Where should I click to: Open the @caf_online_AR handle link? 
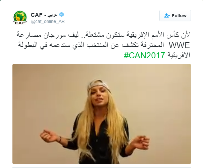(48, 21)
